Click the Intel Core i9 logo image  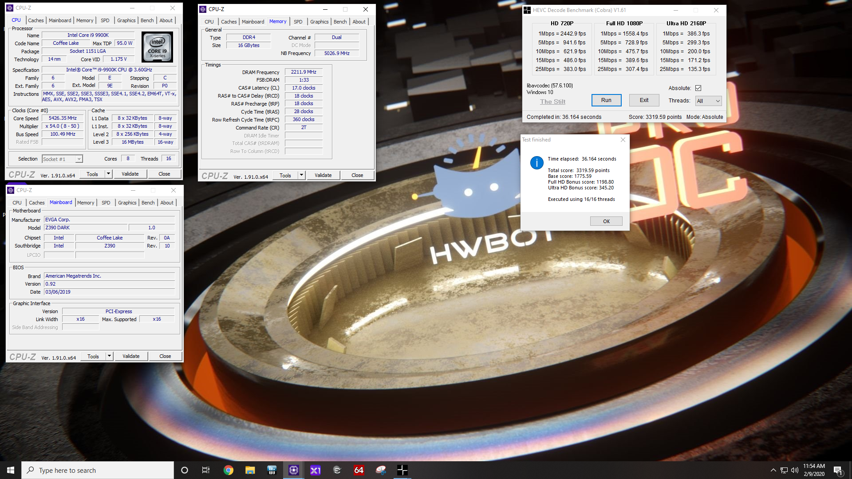158,47
